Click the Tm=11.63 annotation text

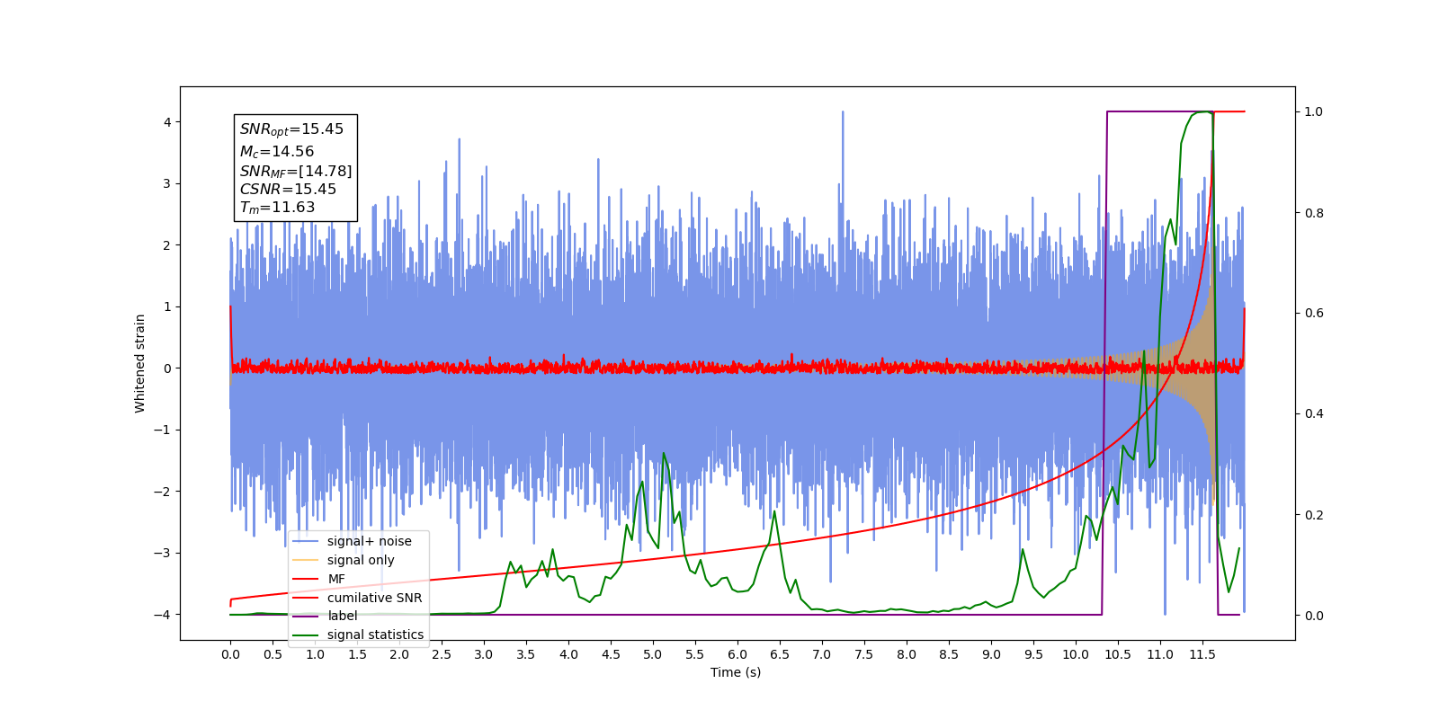[277, 208]
